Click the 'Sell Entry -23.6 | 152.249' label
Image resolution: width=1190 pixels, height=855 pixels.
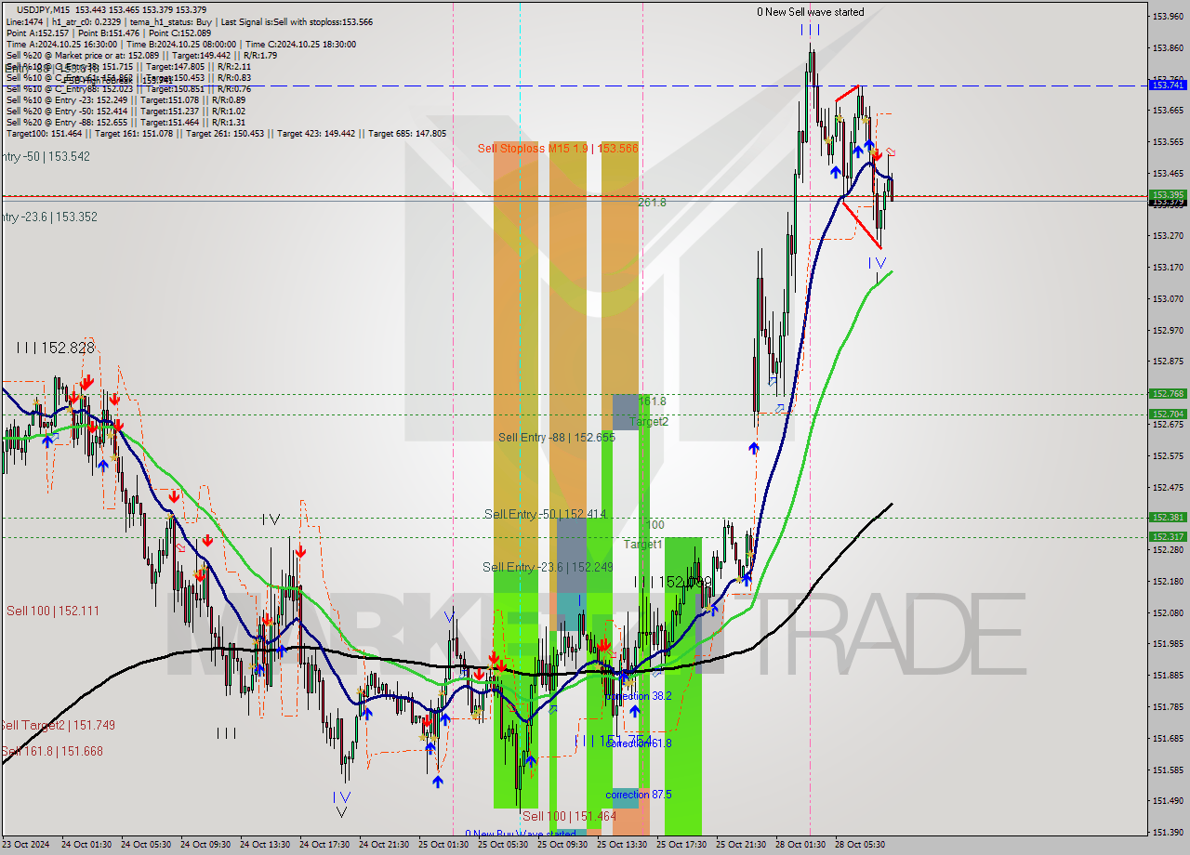click(548, 567)
